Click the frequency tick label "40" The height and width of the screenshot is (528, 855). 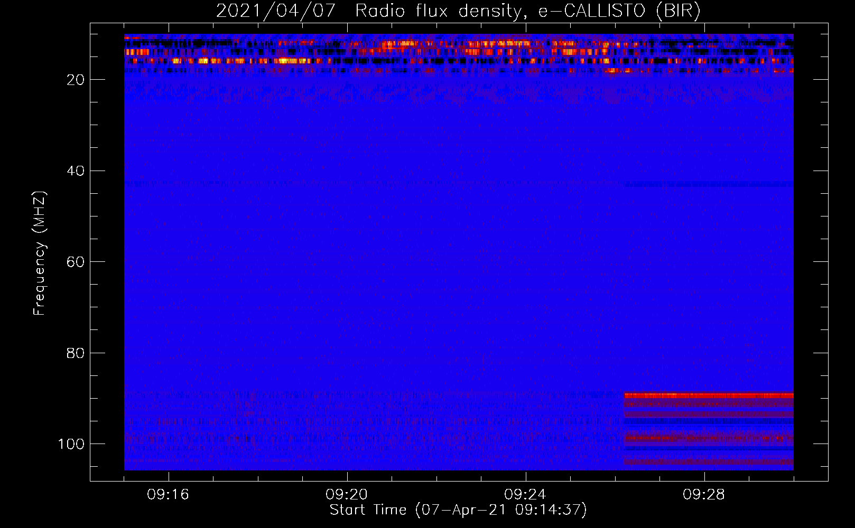pos(76,171)
